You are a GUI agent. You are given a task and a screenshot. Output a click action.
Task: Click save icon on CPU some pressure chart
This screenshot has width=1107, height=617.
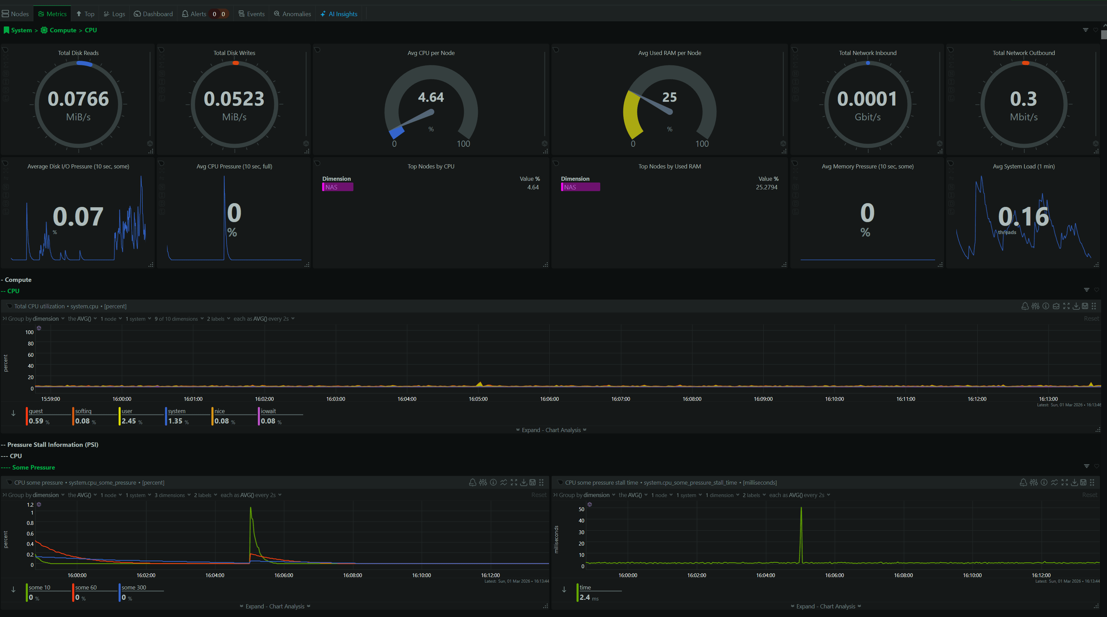tap(533, 483)
